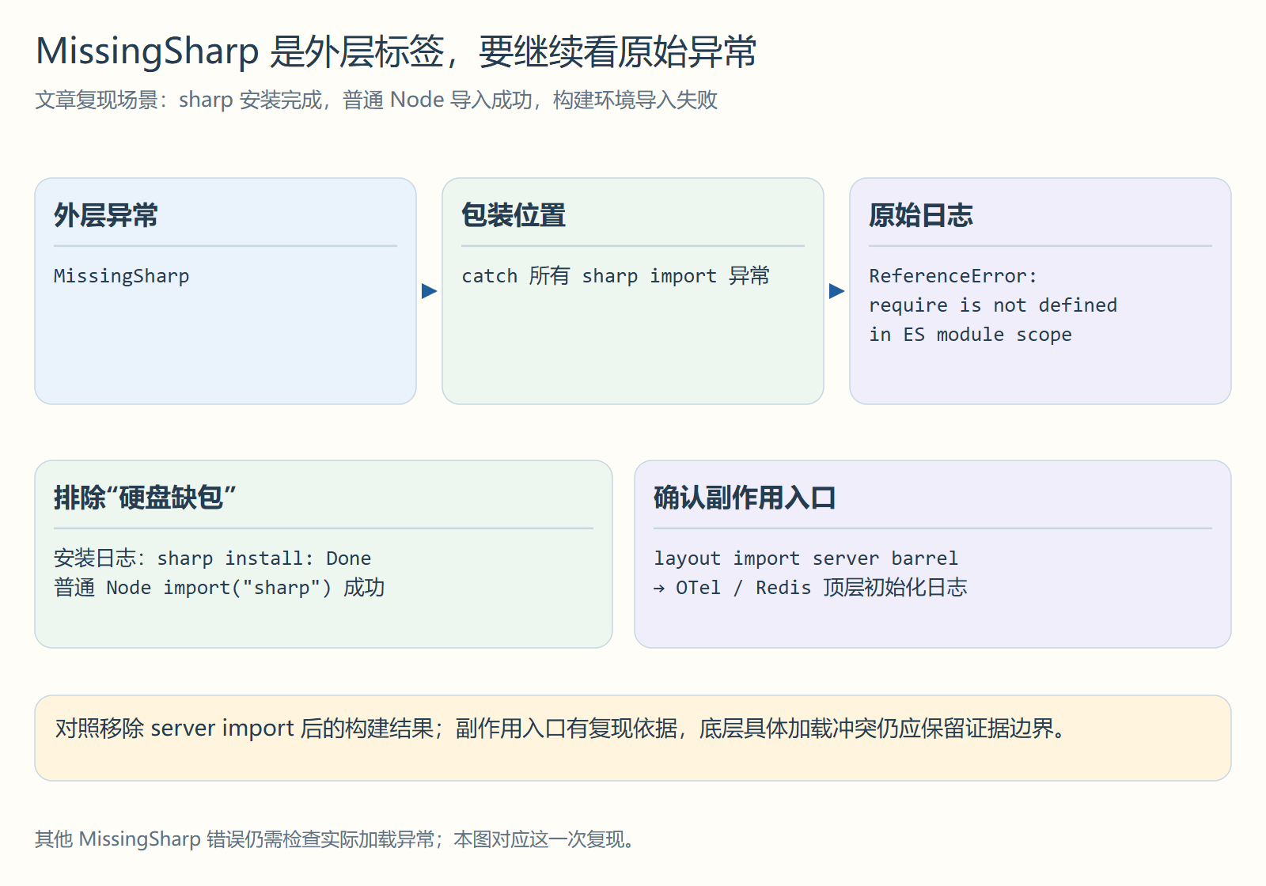Click the 'in ES module scope' line

[971, 335]
